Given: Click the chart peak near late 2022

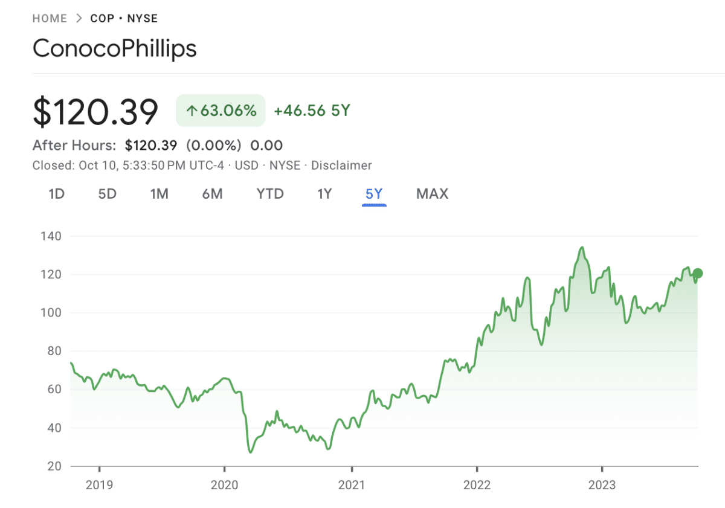Looking at the screenshot, I should click(x=582, y=248).
